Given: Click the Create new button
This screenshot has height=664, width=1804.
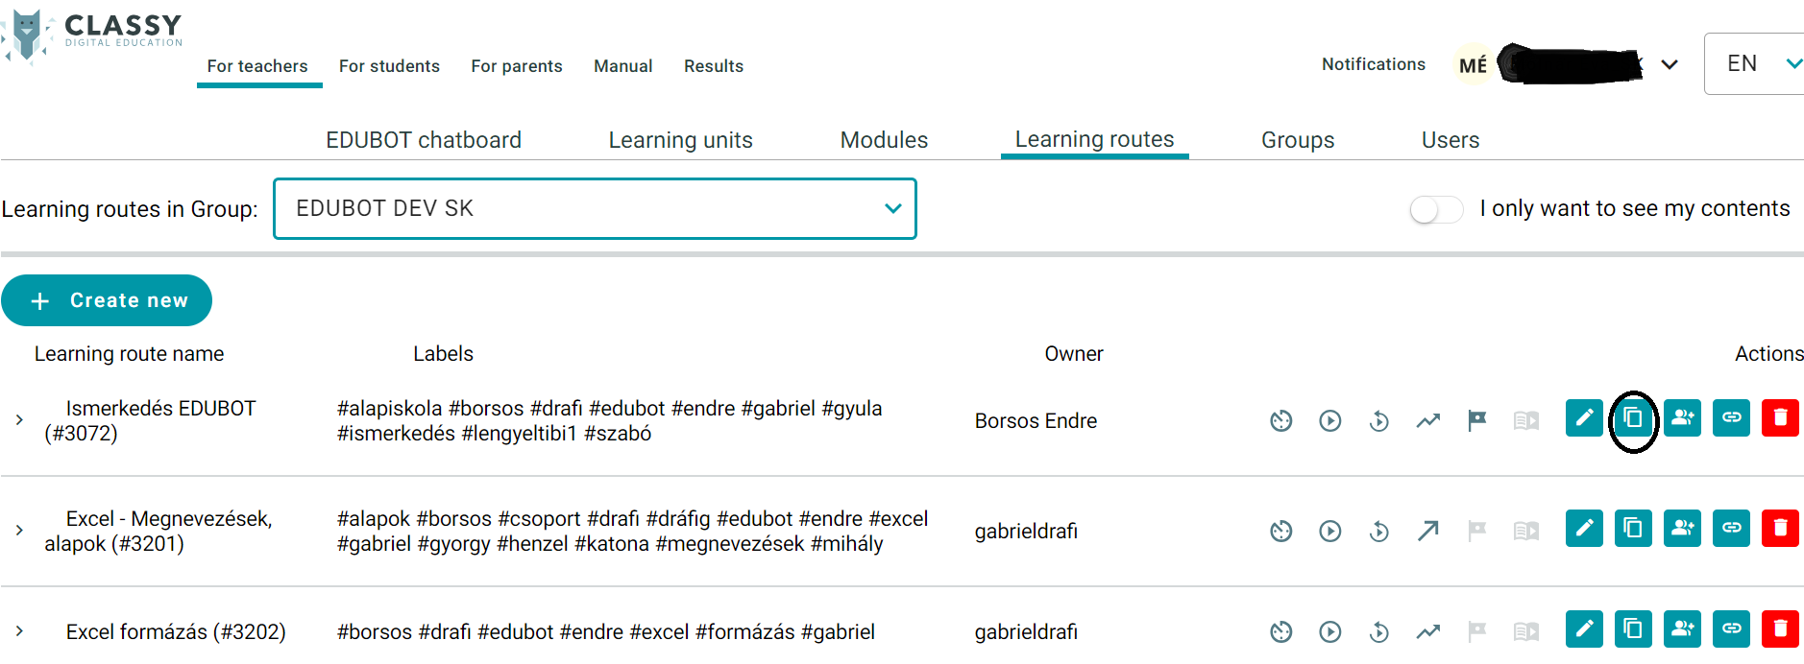Looking at the screenshot, I should (107, 300).
